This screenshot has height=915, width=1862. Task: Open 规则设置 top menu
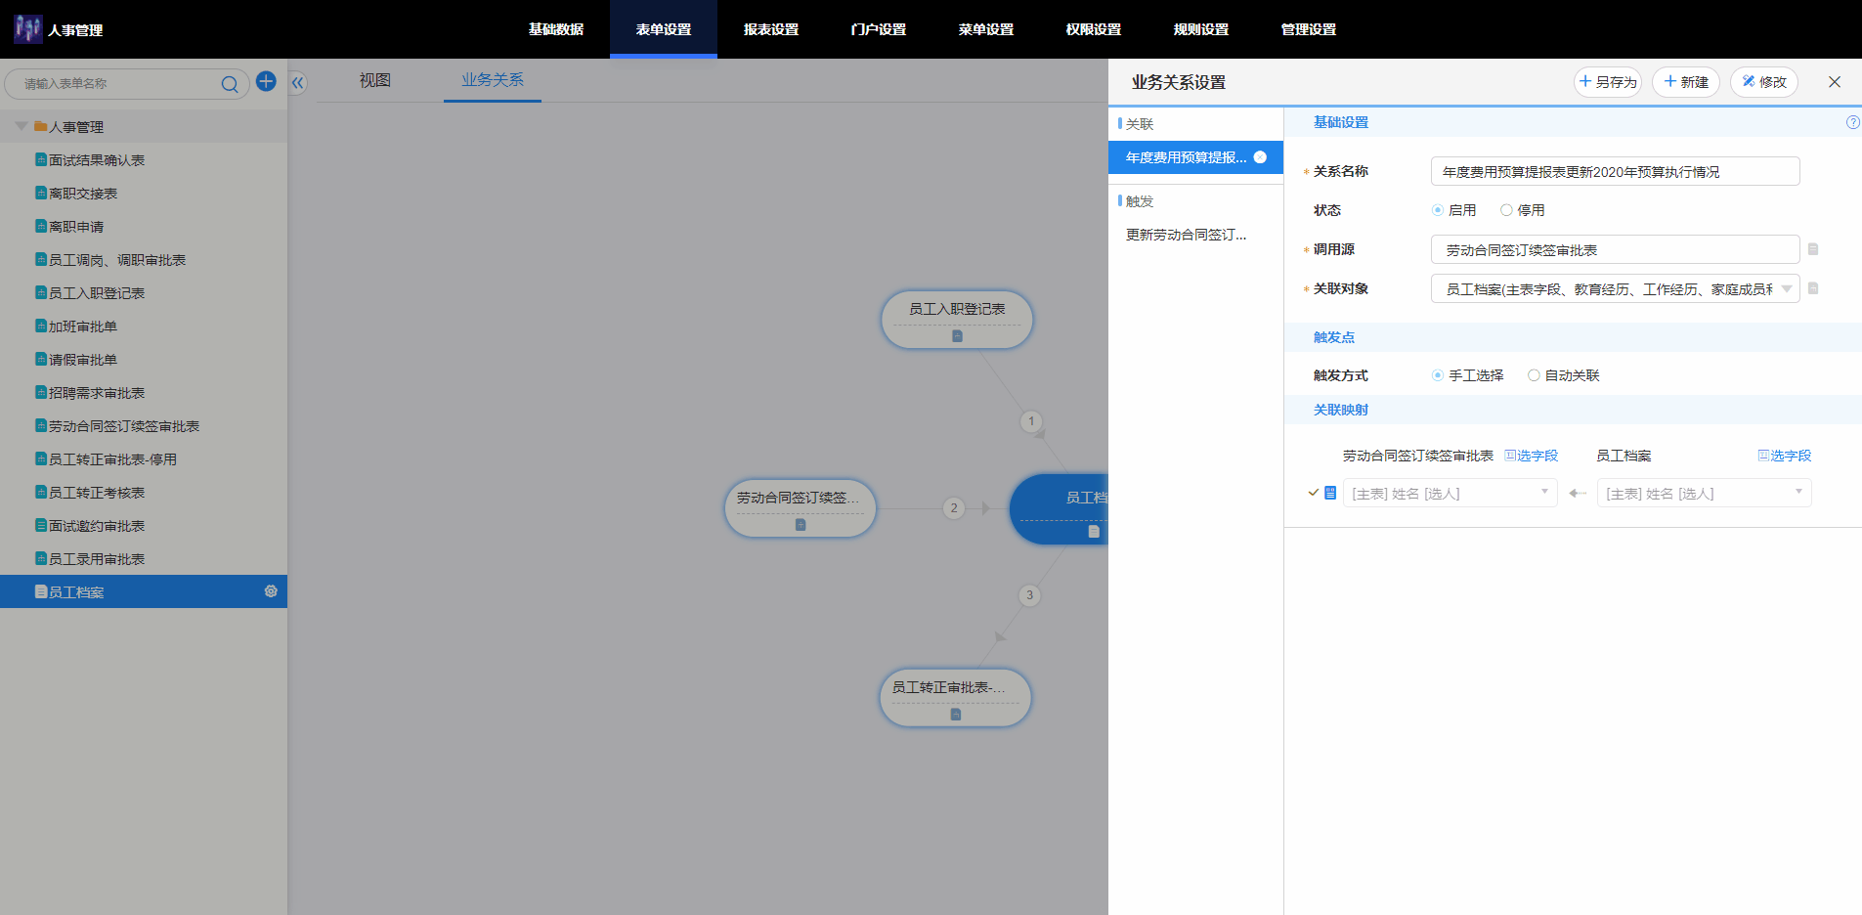[1201, 29]
